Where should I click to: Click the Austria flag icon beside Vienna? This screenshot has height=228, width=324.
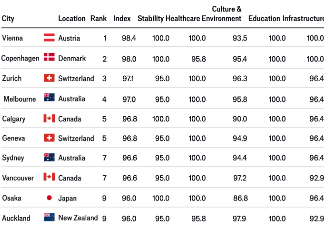(x=49, y=37)
